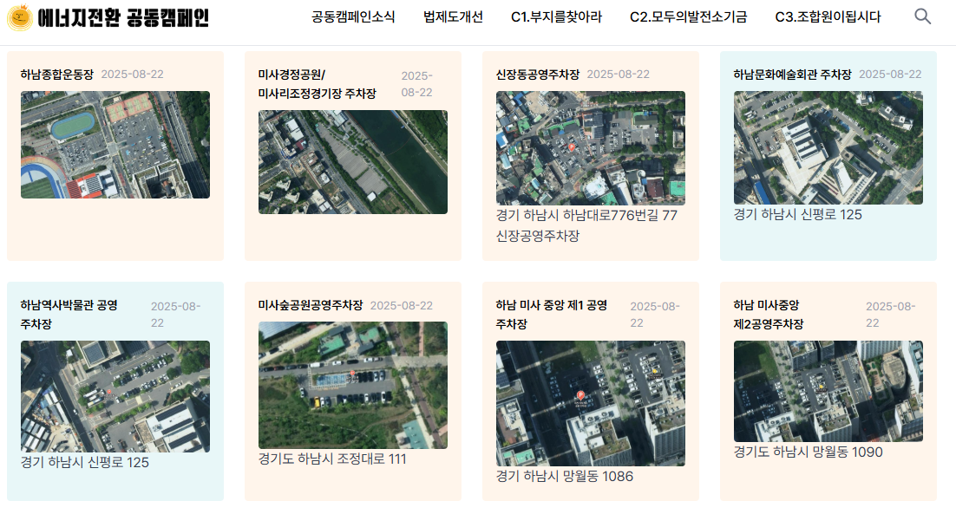Go to C1.부지를찾아라 menu
Screen dimensions: 956x514
556,17
